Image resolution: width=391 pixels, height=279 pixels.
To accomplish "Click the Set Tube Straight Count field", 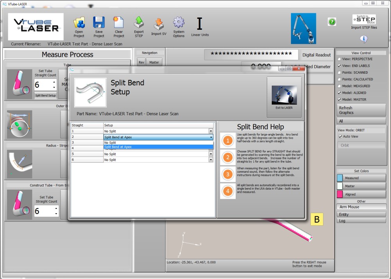I will point(43,85).
